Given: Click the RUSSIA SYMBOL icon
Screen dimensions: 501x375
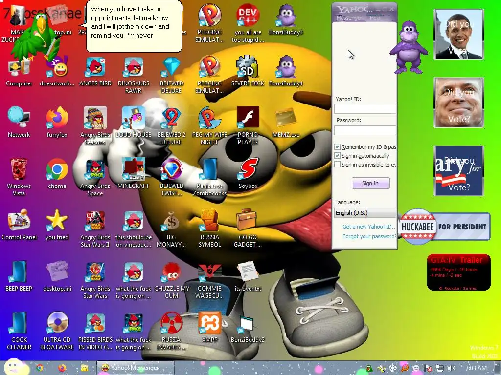Looking at the screenshot, I should pyautogui.click(x=209, y=220).
